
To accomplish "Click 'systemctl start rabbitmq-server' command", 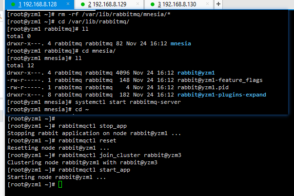I will (x=128, y=102).
